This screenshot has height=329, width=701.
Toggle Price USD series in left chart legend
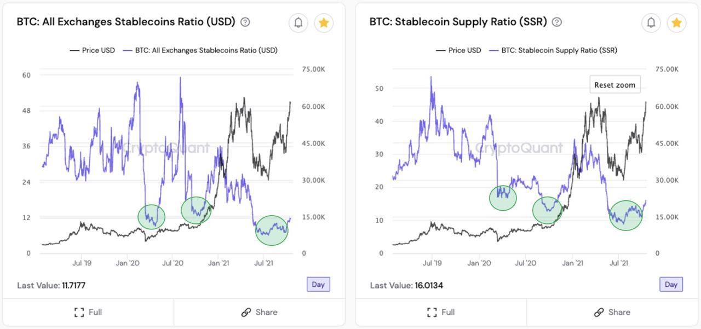coord(92,50)
